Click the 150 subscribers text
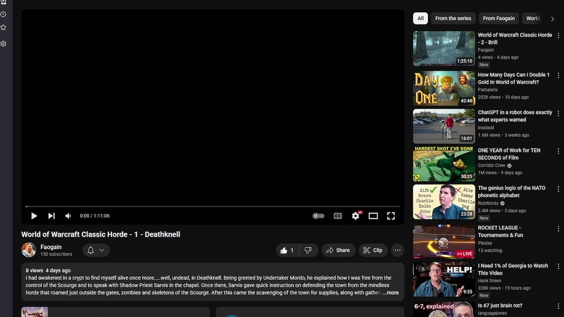The image size is (564, 317). point(56,254)
